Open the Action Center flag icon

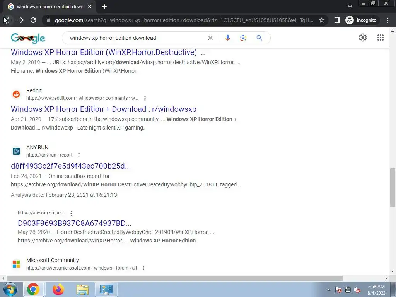point(338,290)
